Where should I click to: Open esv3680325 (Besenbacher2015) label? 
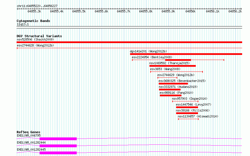coord(182,81)
